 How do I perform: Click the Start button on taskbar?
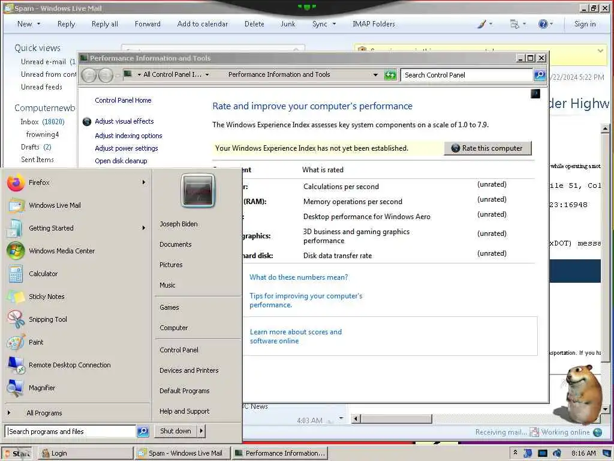[17, 454]
